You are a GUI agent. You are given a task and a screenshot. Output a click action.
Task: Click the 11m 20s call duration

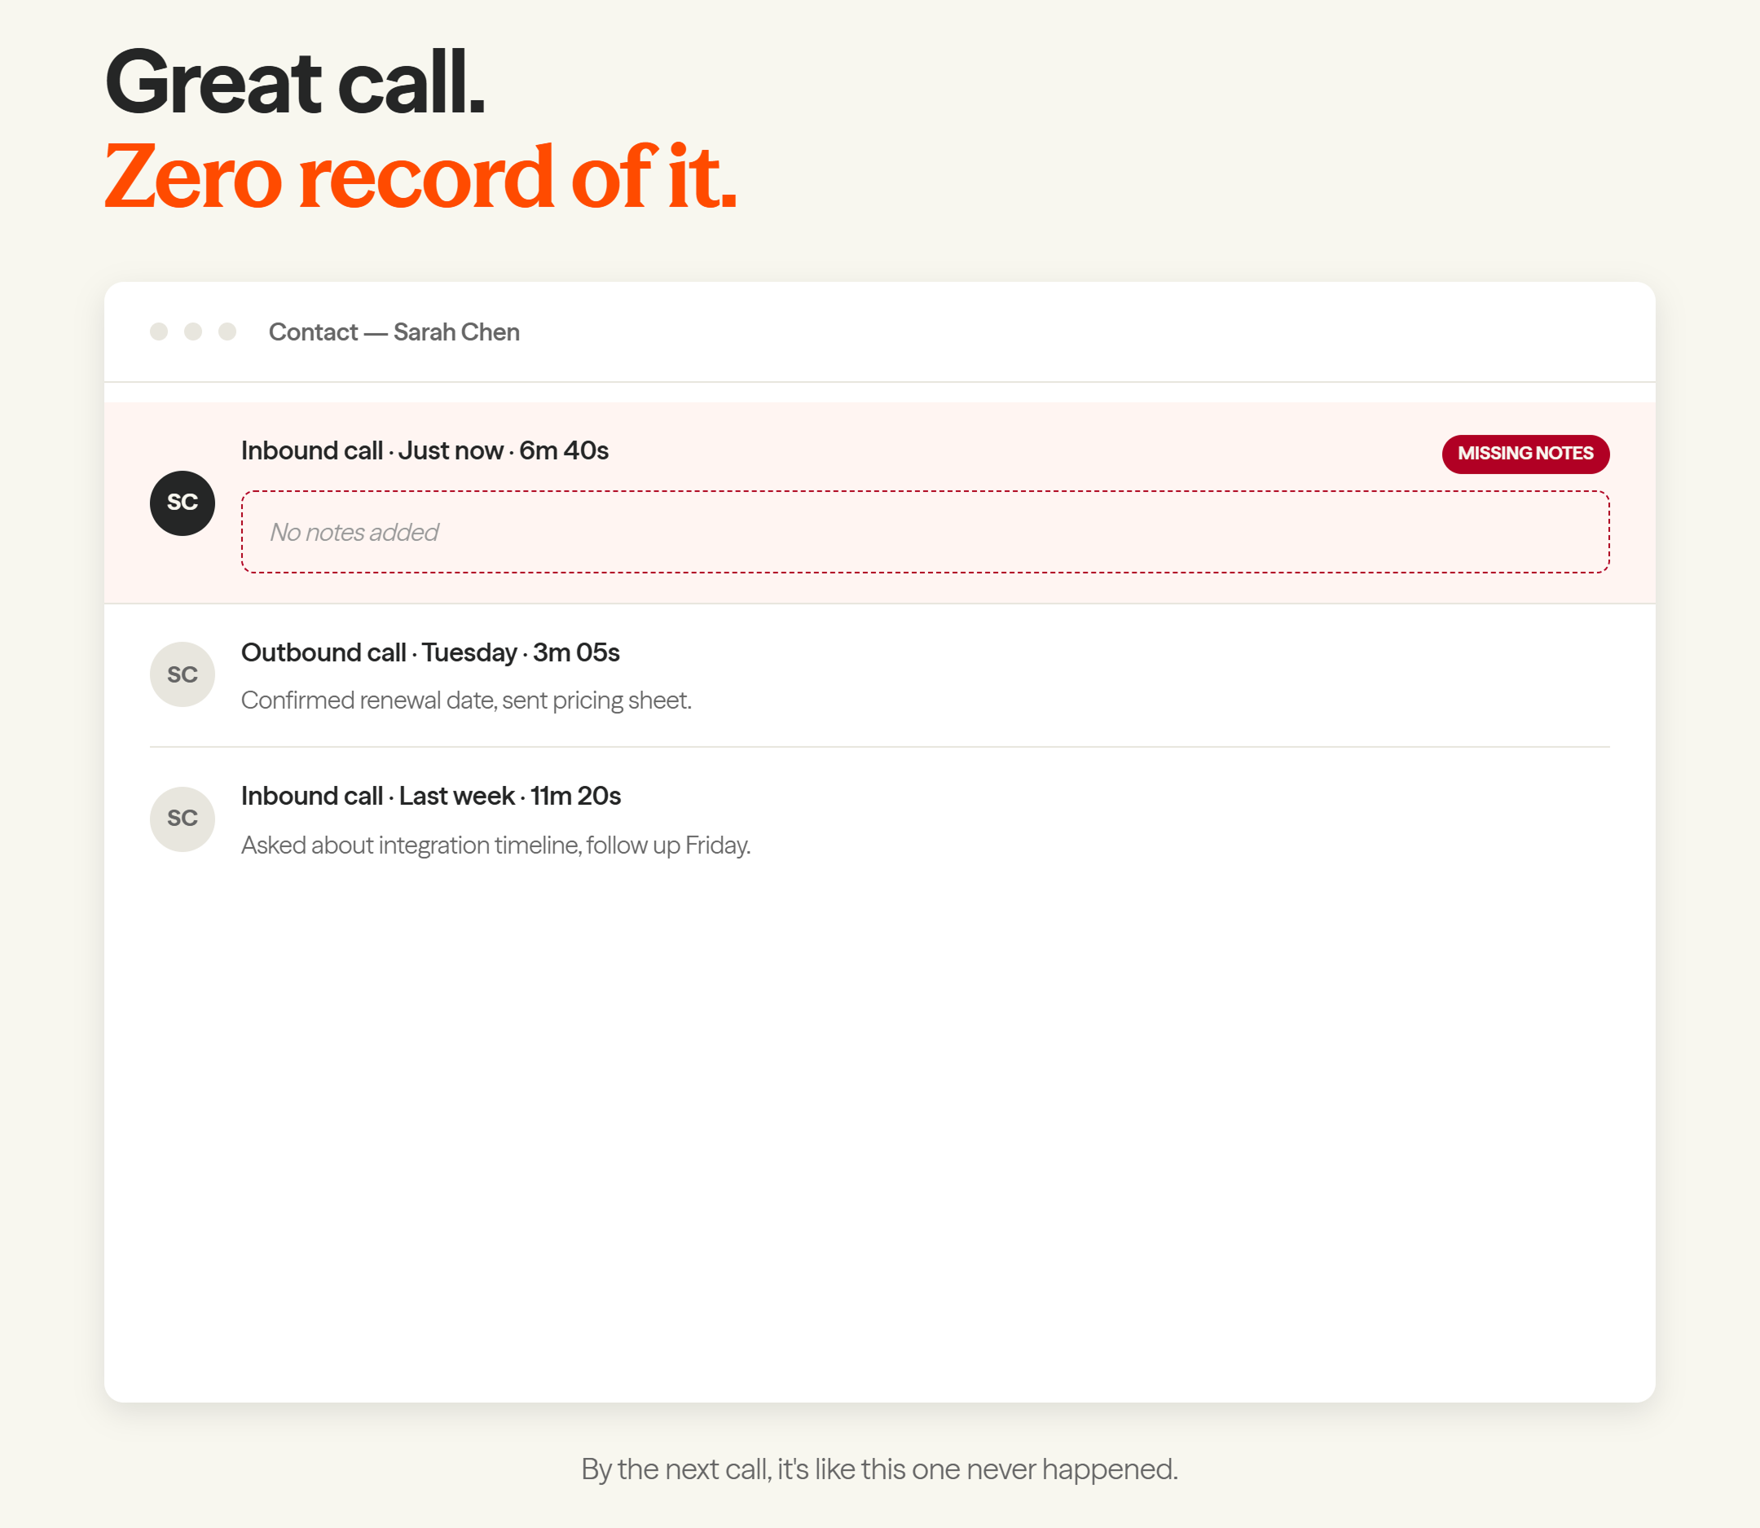[x=576, y=797]
